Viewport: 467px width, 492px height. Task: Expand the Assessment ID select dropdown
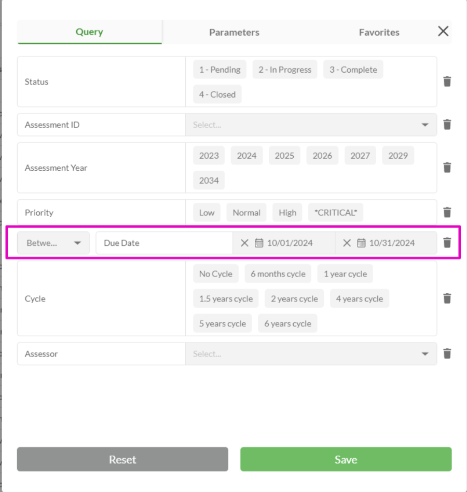425,125
